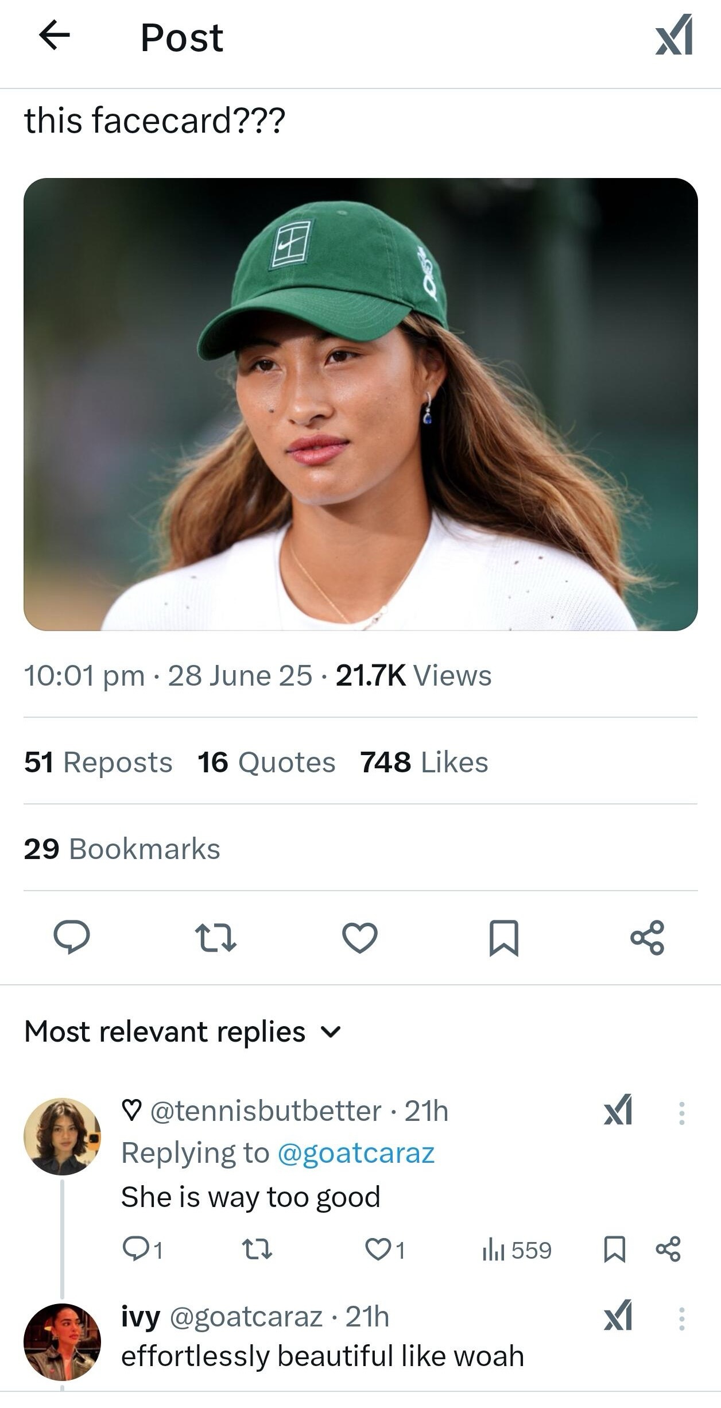This screenshot has height=1408, width=721.
Task: Open the post photo full screen
Action: click(x=360, y=404)
